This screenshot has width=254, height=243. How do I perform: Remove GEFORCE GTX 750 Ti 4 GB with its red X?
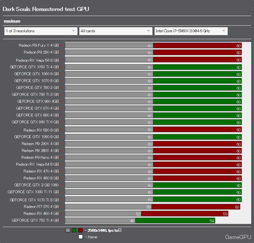(x=61, y=220)
